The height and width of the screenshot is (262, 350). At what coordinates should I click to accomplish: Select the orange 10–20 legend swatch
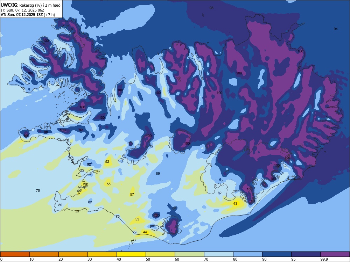pyautogui.click(x=44, y=254)
